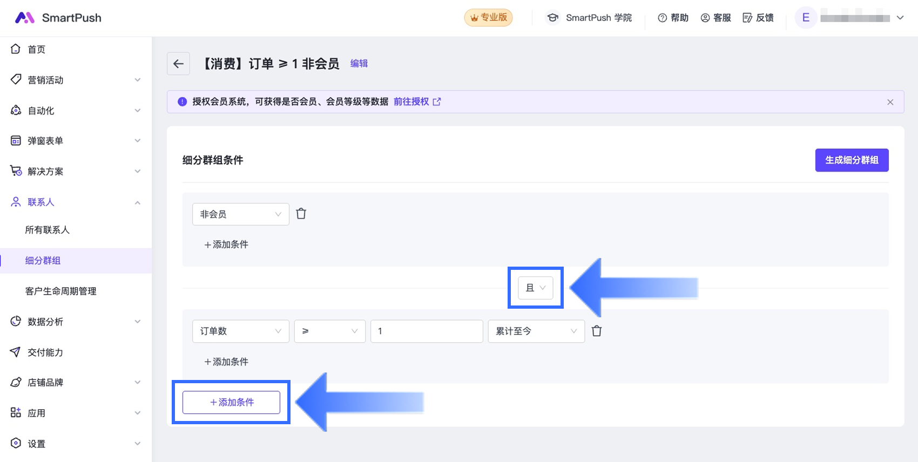Viewport: 918px width, 462px height.
Task: Open the 且 logic operator dropdown
Action: [536, 288]
